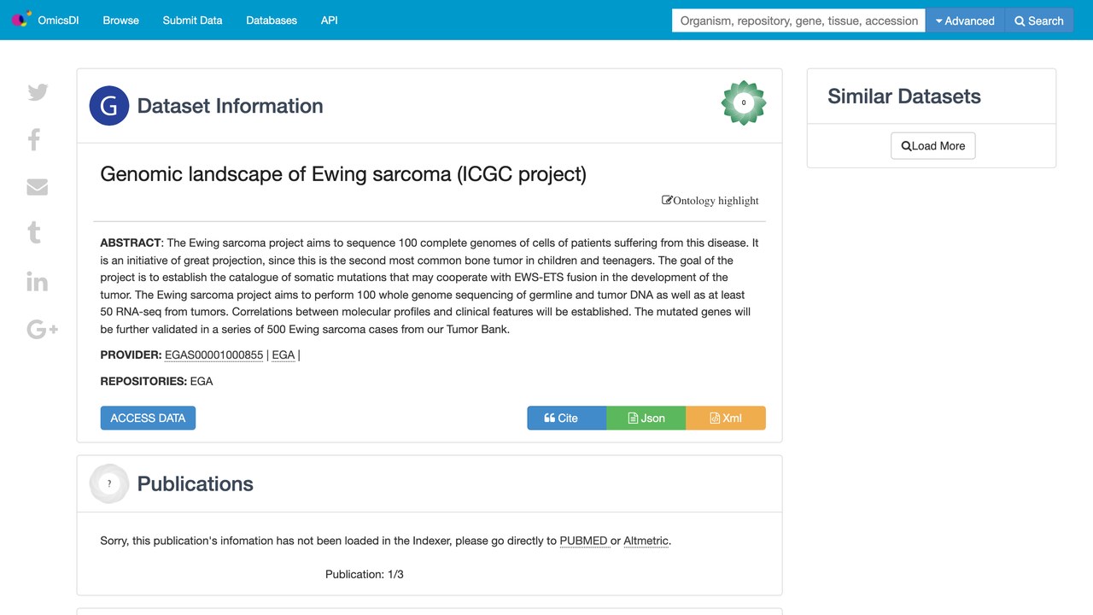The image size is (1093, 615).
Task: Click the blue G Dataset Information icon
Action: (109, 106)
